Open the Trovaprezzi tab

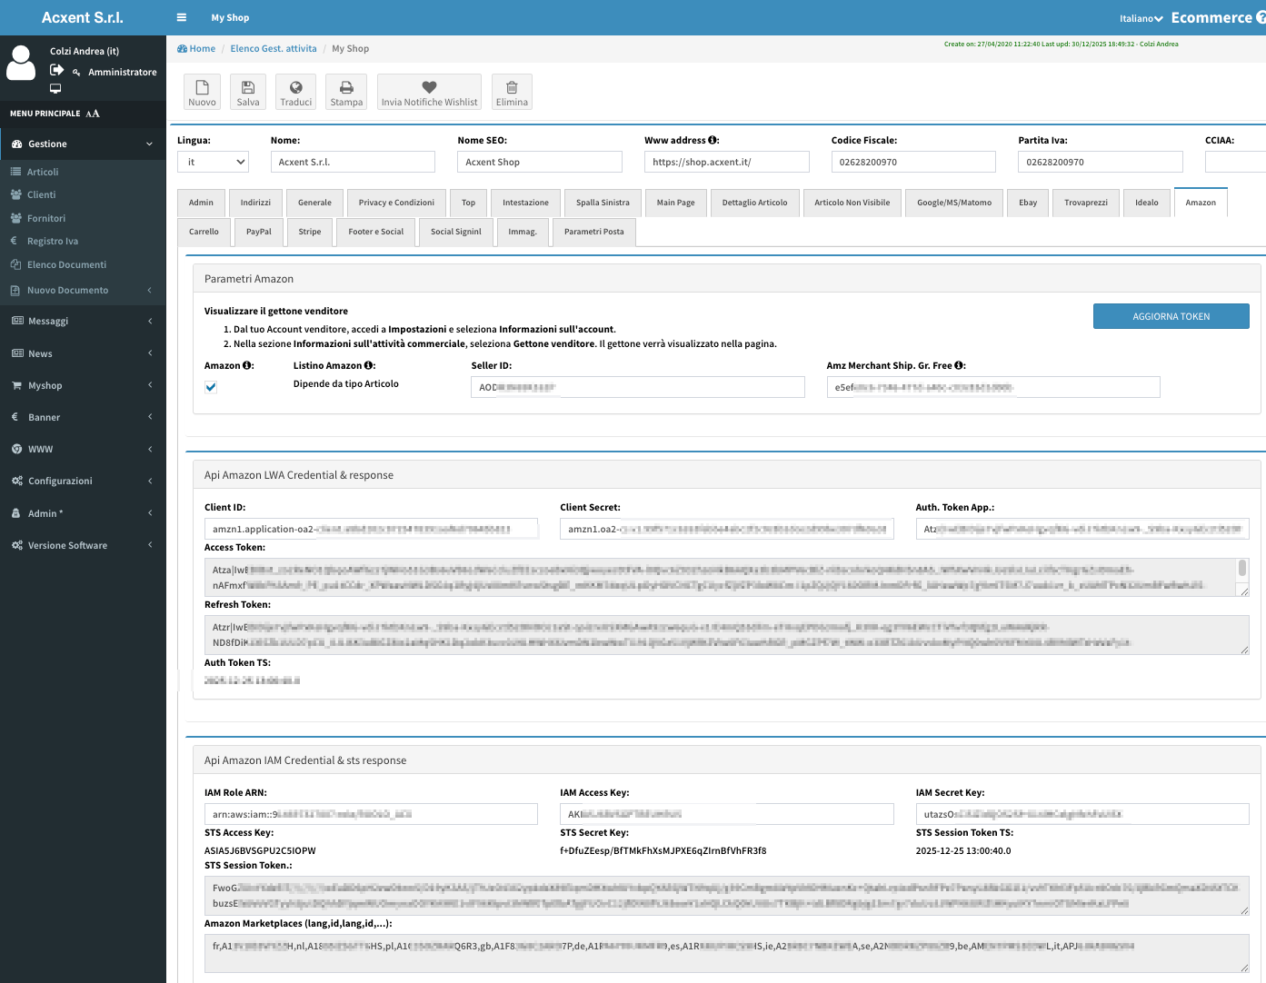tap(1085, 203)
